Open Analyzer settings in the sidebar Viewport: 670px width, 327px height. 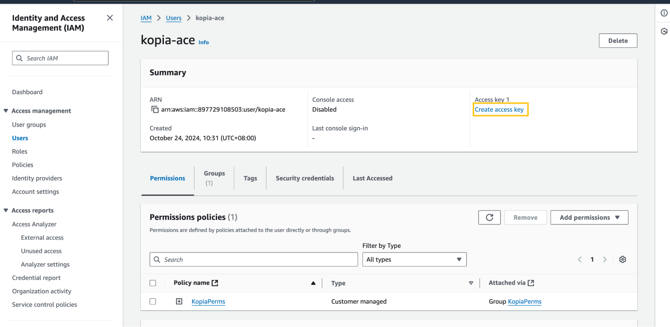pos(45,264)
